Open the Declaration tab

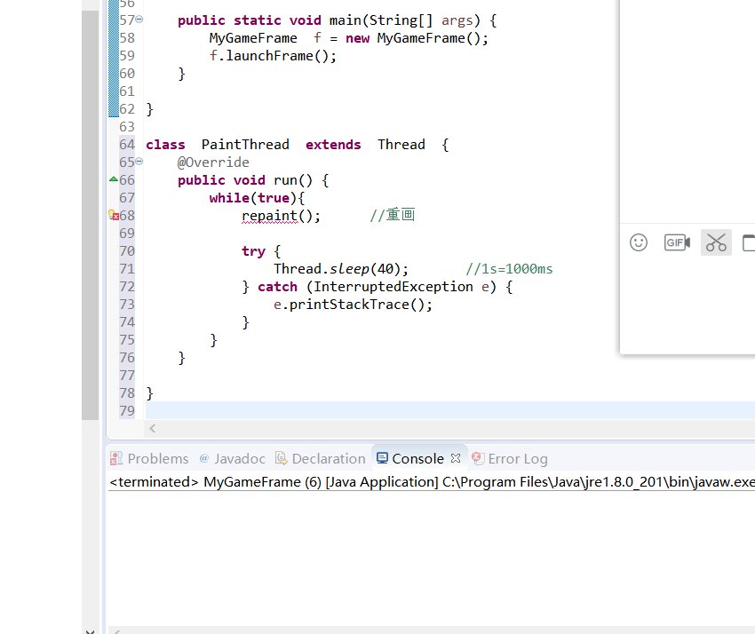320,459
